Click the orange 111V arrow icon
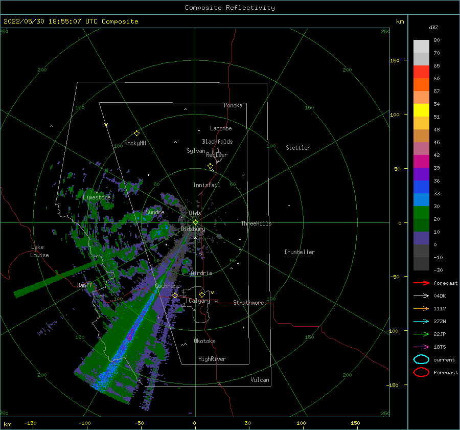 [x=421, y=308]
